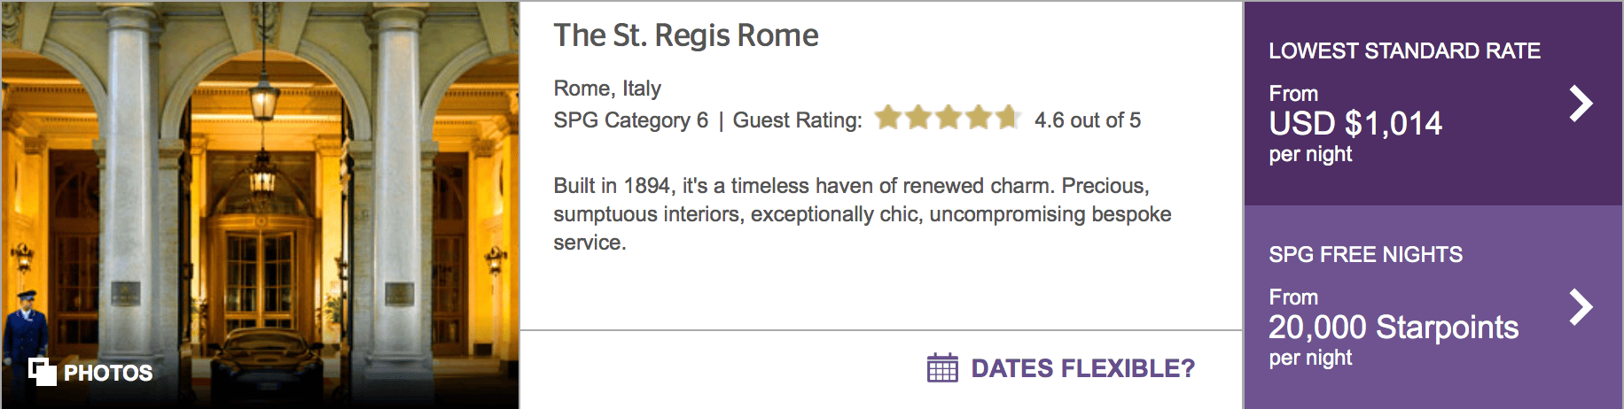Click the SPG Category 6 label
1624x409 pixels.
point(631,120)
